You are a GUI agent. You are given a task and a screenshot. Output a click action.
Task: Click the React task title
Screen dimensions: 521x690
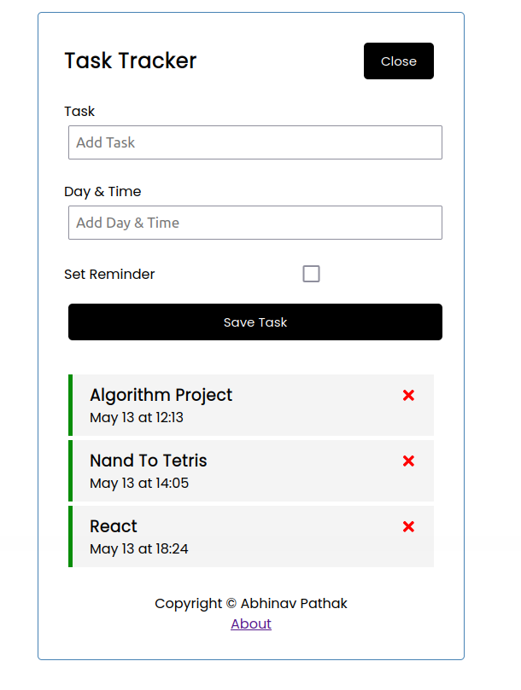(114, 526)
